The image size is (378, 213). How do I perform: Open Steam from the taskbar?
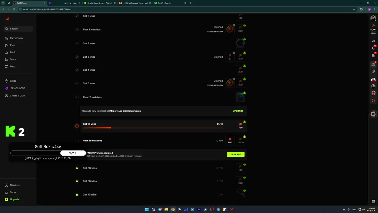pyautogui.click(x=205, y=209)
